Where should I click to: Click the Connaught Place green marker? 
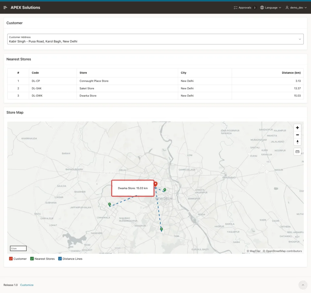[165, 190]
